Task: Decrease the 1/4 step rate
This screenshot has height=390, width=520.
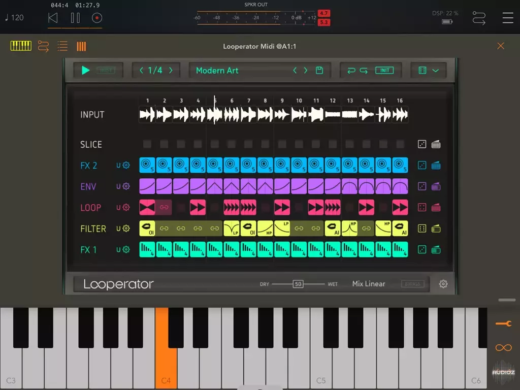Action: click(142, 70)
